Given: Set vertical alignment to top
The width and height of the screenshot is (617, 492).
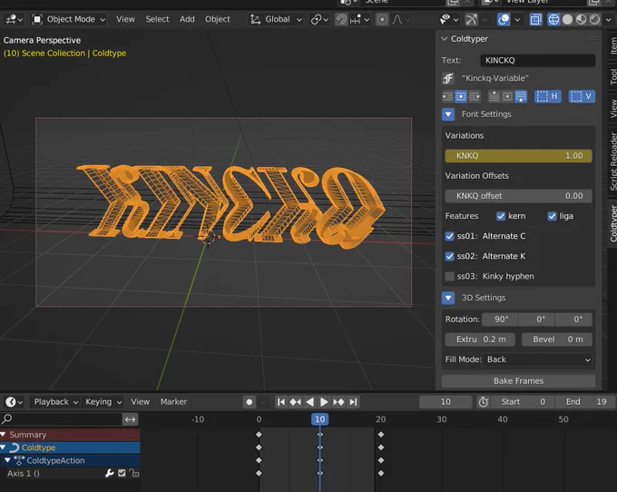Looking at the screenshot, I should [x=494, y=96].
